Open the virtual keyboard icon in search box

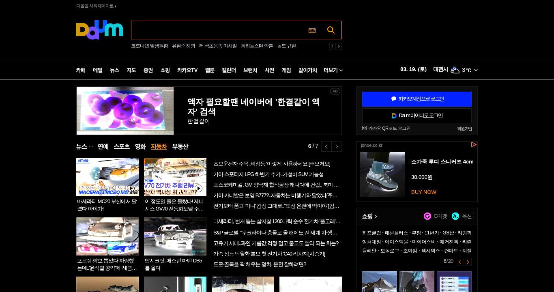(x=312, y=30)
